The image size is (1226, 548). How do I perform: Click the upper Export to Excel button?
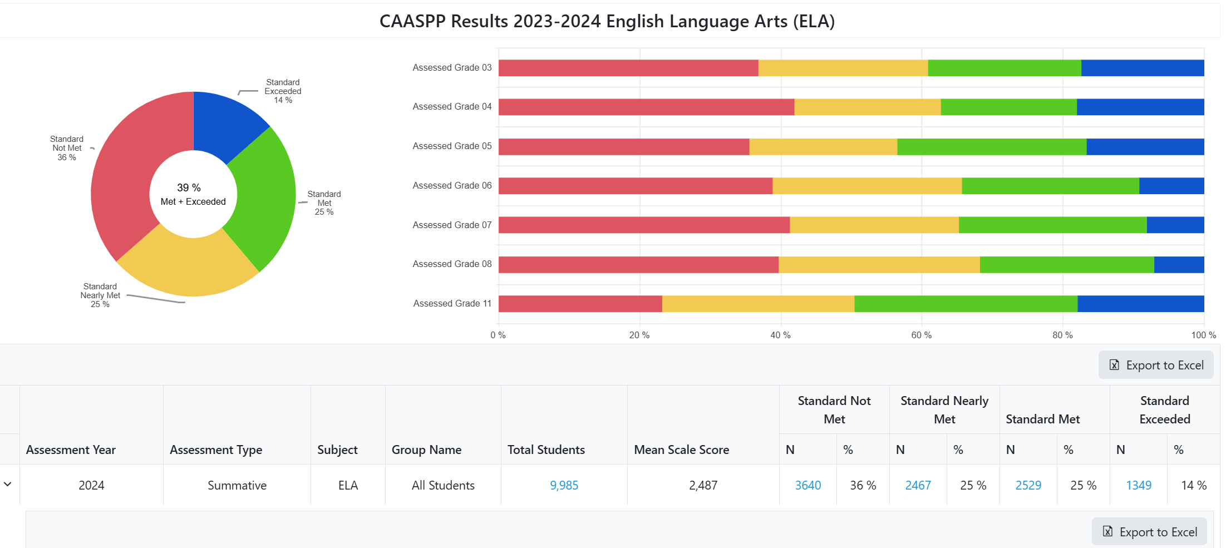1155,365
